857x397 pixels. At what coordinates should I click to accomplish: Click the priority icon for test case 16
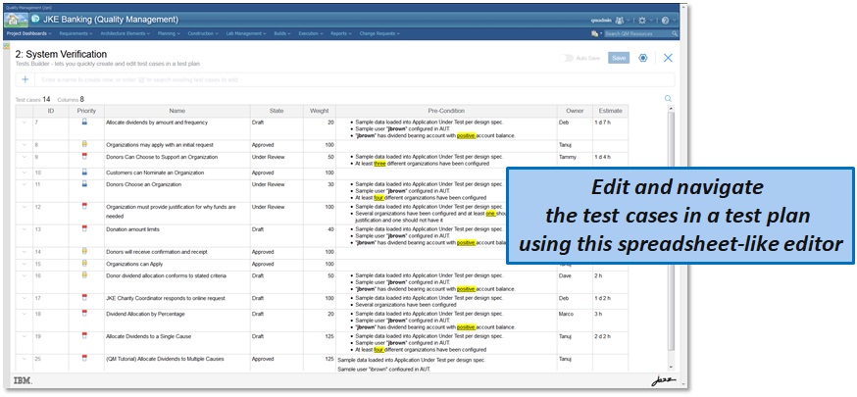click(84, 275)
